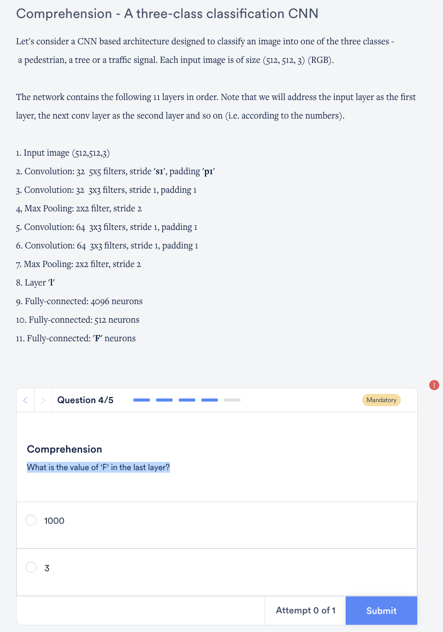
Task: Click the red exclamation alert icon
Action: [434, 385]
